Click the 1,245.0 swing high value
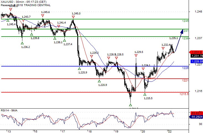This screenshot has height=133, width=203. click(76, 14)
